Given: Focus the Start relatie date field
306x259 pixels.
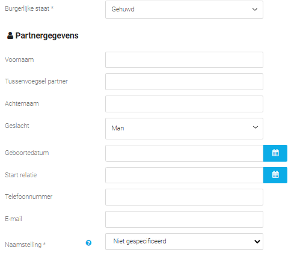Looking at the screenshot, I should tap(184, 175).
